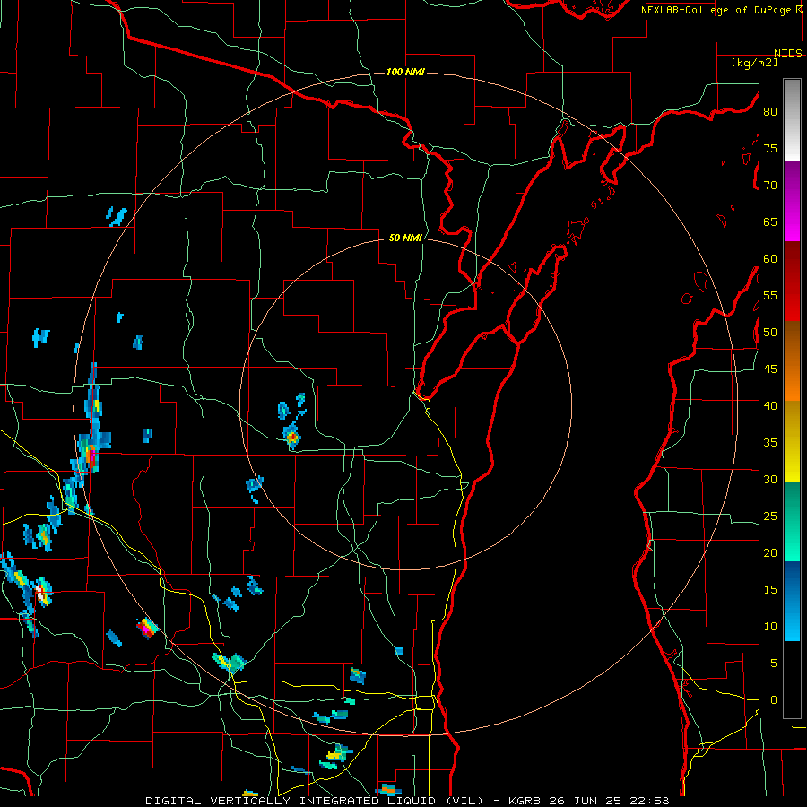Click the scale value "75"
Image resolution: width=807 pixels, height=807 pixels.
[770, 149]
